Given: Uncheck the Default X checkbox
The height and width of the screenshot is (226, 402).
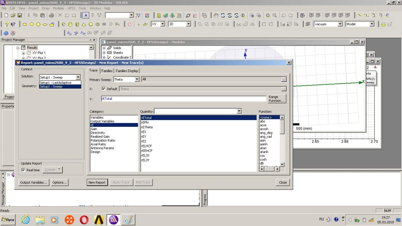Looking at the screenshot, I should tap(104, 89).
